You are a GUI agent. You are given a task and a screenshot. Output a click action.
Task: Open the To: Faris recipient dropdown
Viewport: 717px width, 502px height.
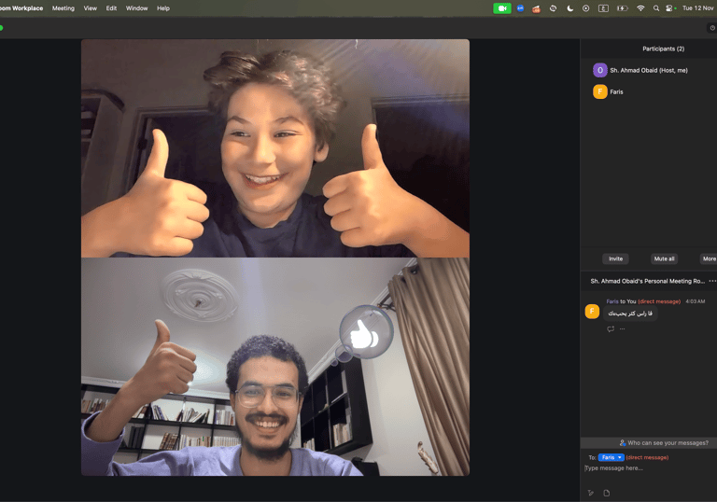coord(611,457)
